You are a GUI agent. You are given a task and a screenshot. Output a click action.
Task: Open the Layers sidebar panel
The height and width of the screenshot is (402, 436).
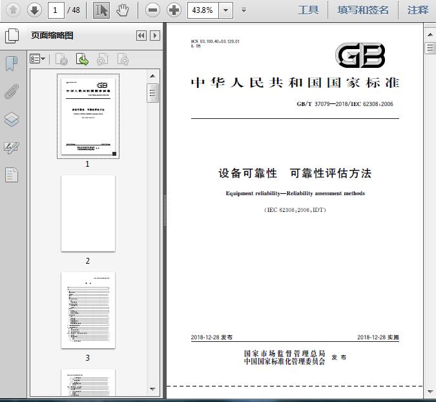click(x=12, y=119)
